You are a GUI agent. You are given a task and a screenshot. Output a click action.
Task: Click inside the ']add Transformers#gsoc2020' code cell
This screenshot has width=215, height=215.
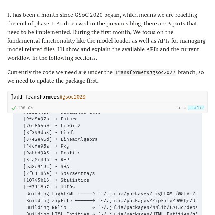(107, 97)
